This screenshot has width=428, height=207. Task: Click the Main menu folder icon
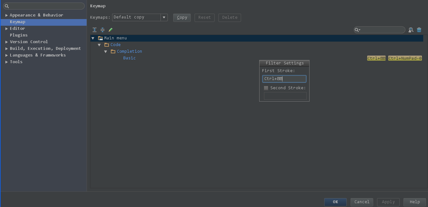click(x=100, y=38)
